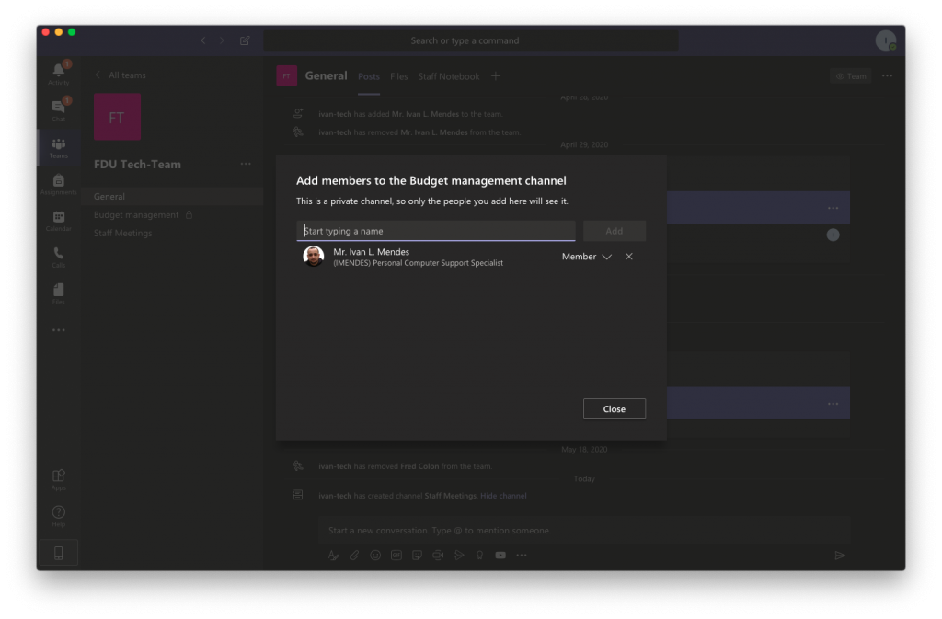
Task: Click the mobile app download icon
Action: pyautogui.click(x=58, y=553)
